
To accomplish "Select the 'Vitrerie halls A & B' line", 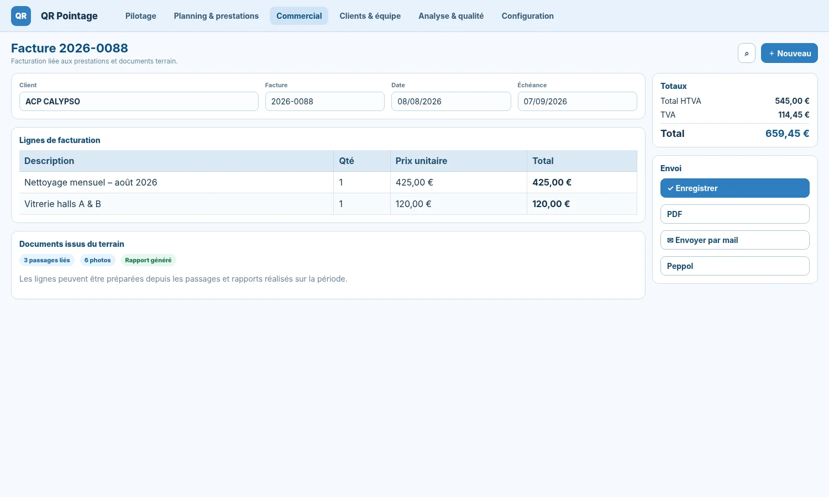I will tap(328, 204).
